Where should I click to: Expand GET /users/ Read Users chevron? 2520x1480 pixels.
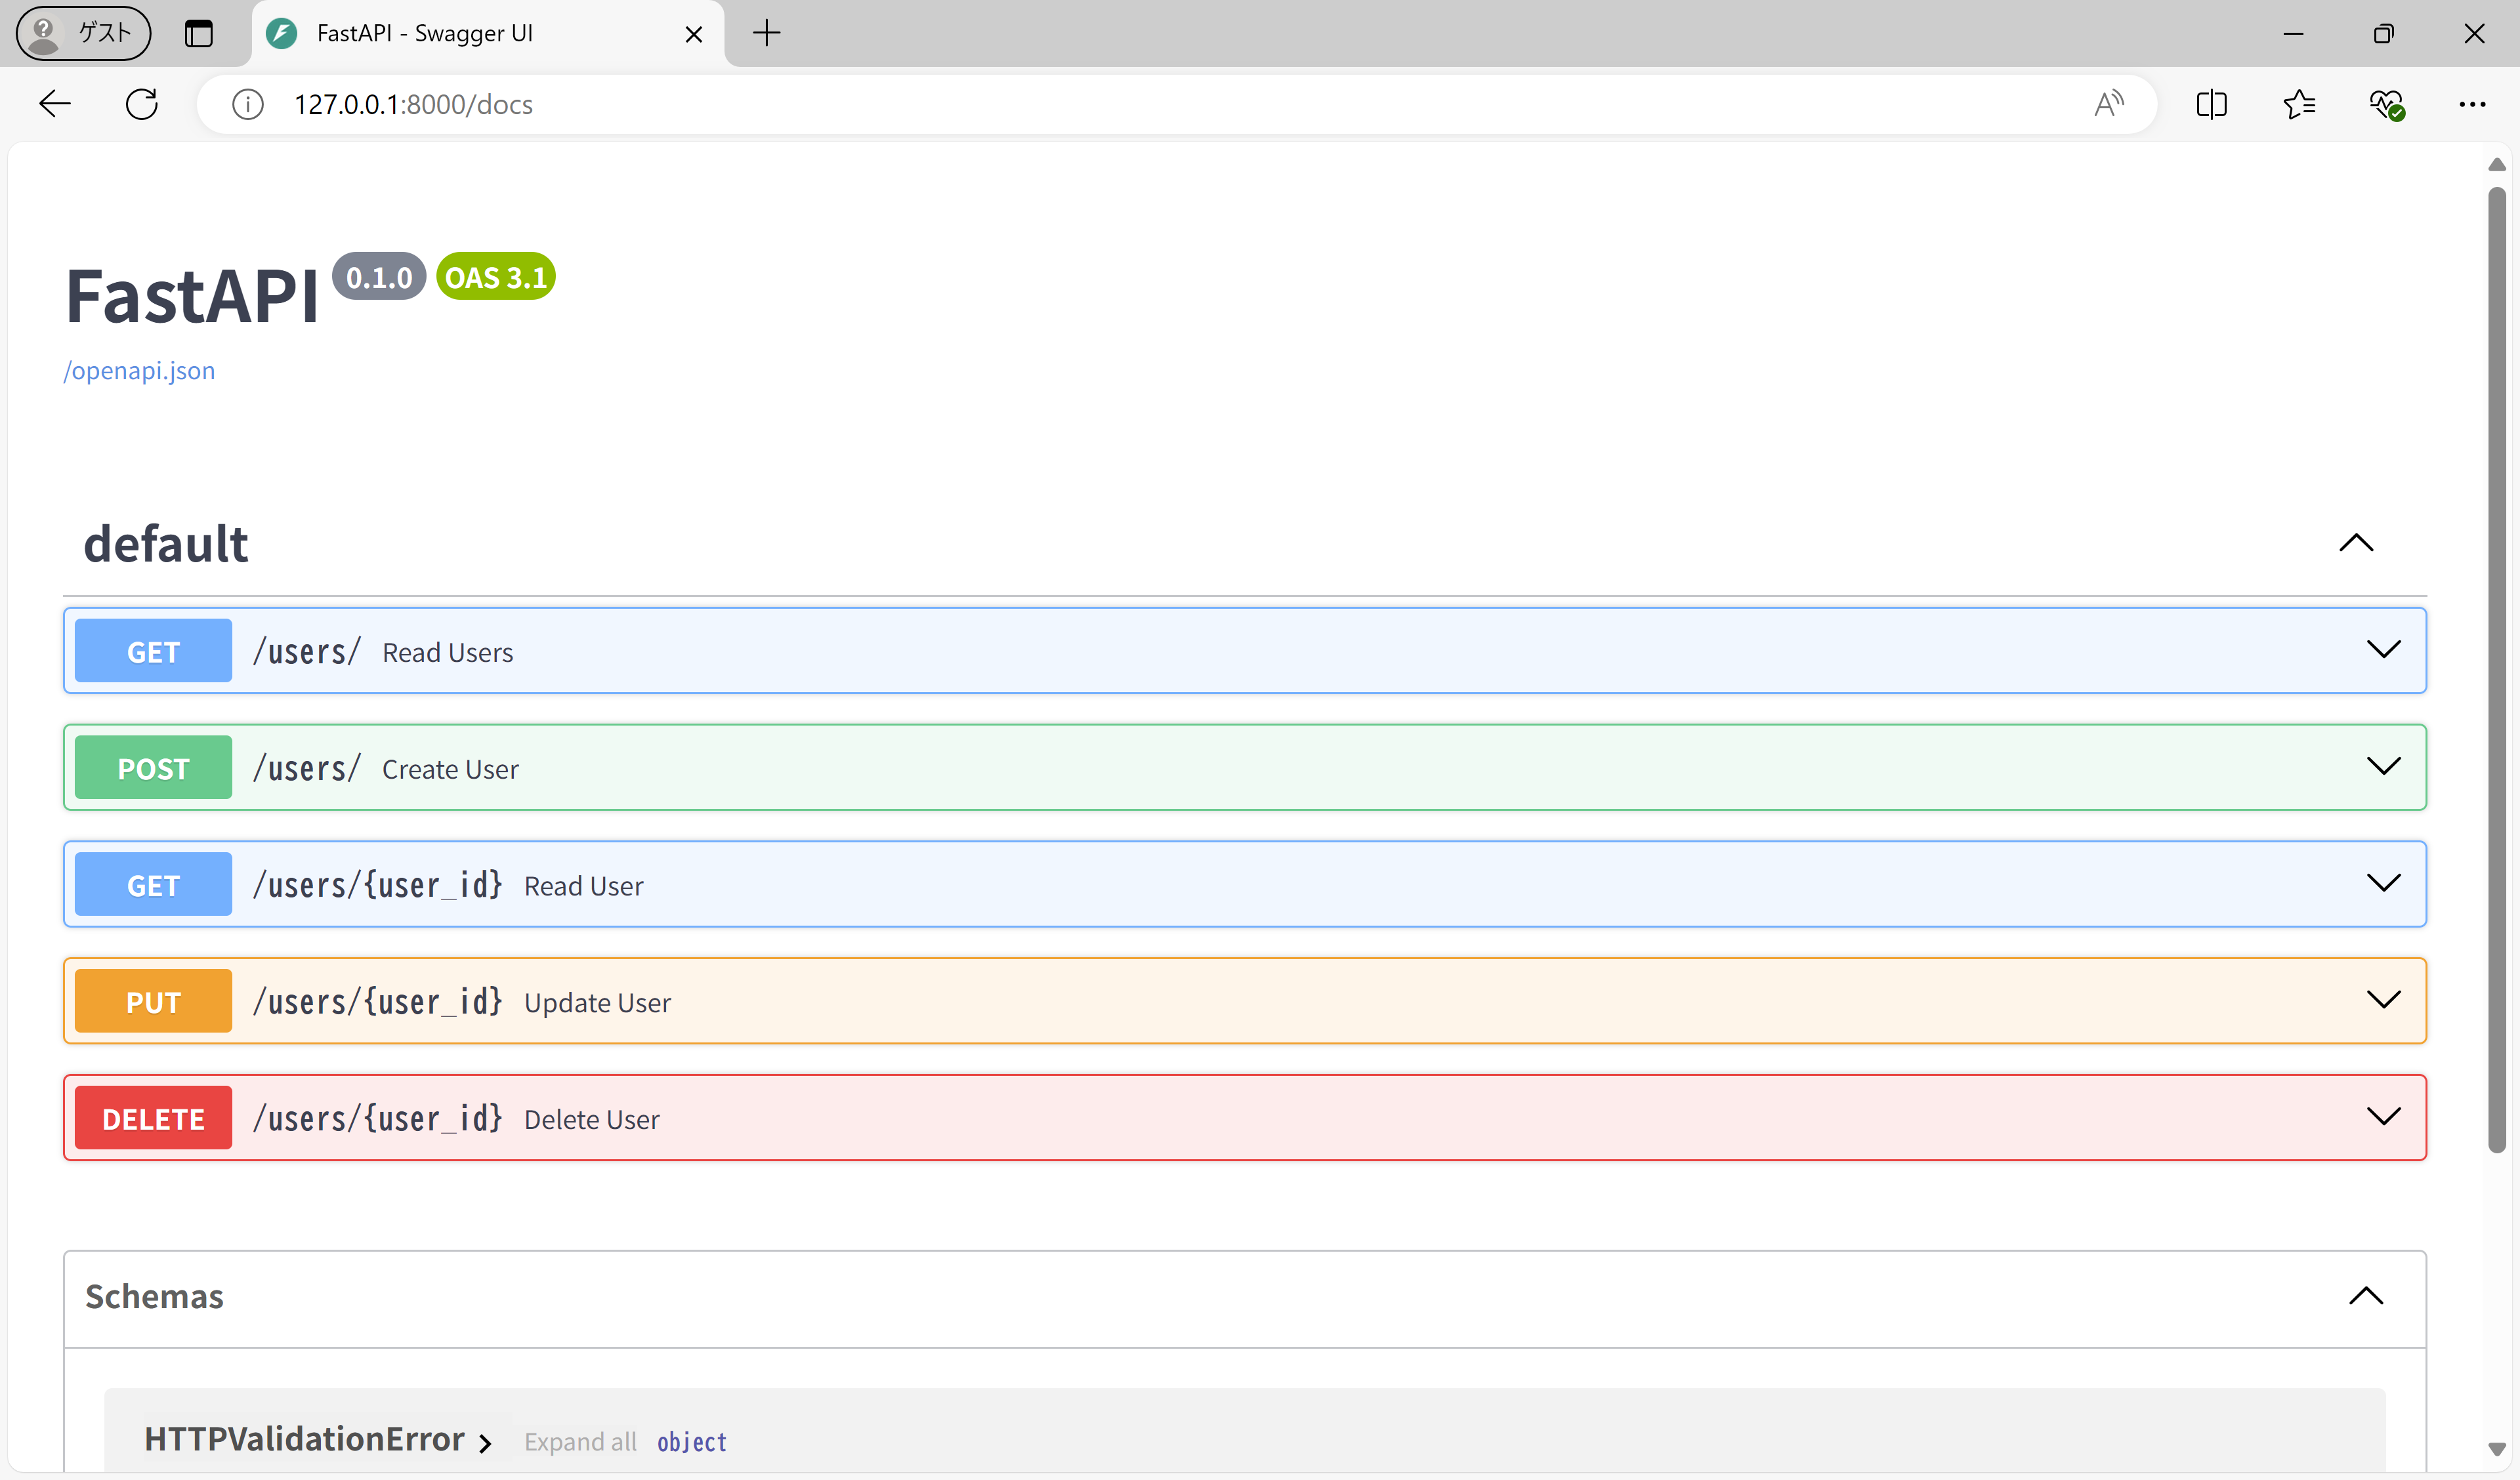click(x=2384, y=650)
